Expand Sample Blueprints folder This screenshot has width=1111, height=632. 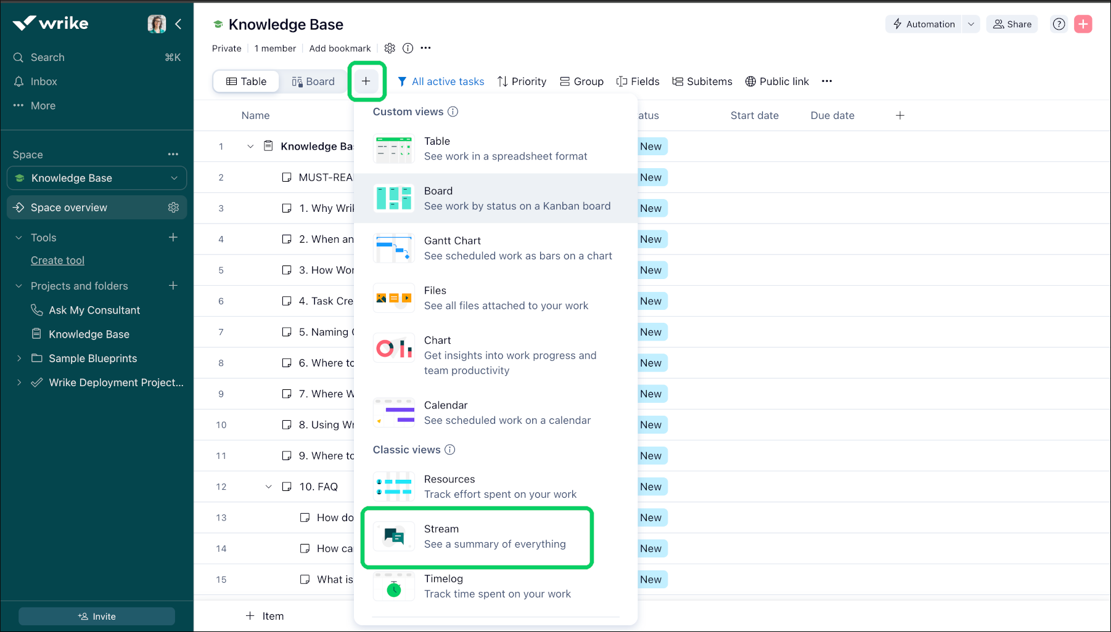pos(19,359)
